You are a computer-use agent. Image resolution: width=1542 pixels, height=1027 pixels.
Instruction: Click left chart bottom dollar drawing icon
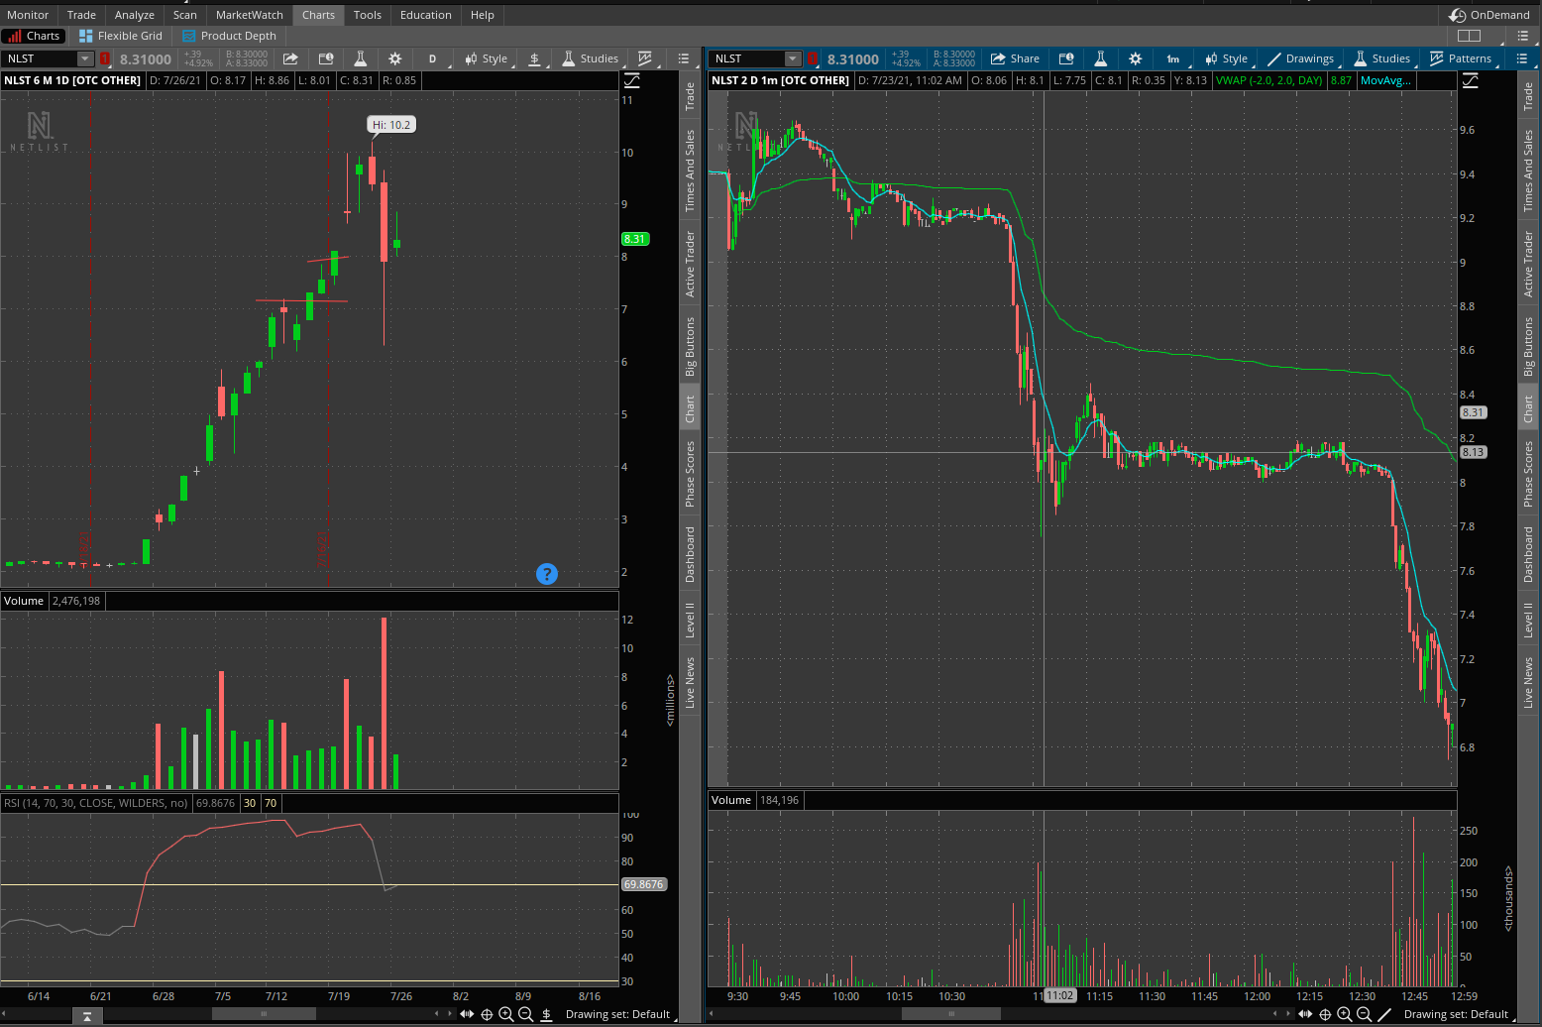(x=546, y=1014)
